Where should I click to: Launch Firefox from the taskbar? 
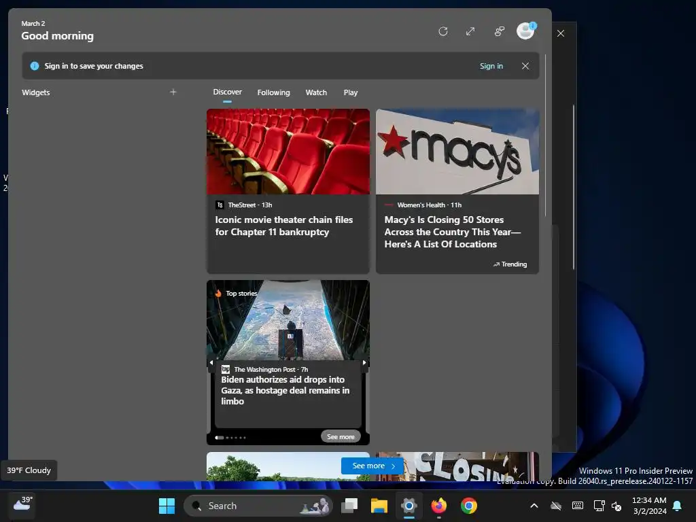[439, 506]
